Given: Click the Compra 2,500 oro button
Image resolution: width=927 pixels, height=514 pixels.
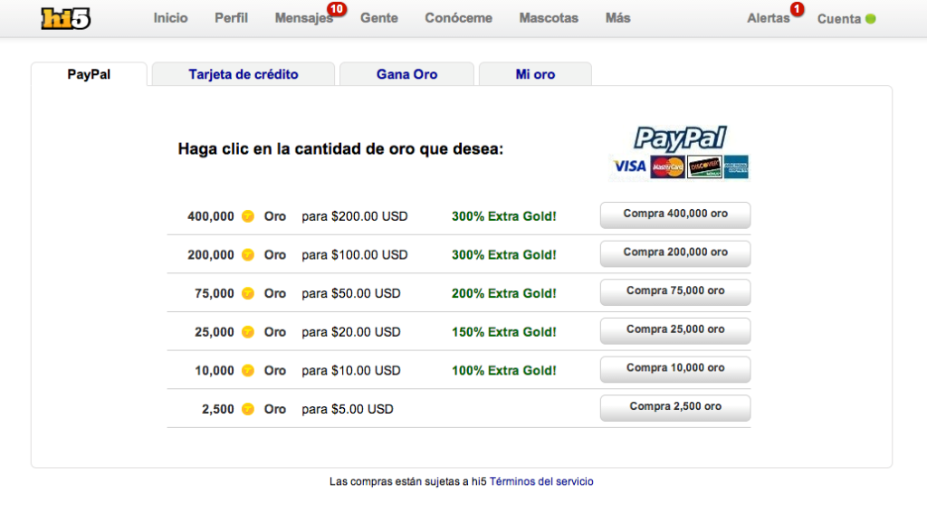Looking at the screenshot, I should (x=675, y=407).
